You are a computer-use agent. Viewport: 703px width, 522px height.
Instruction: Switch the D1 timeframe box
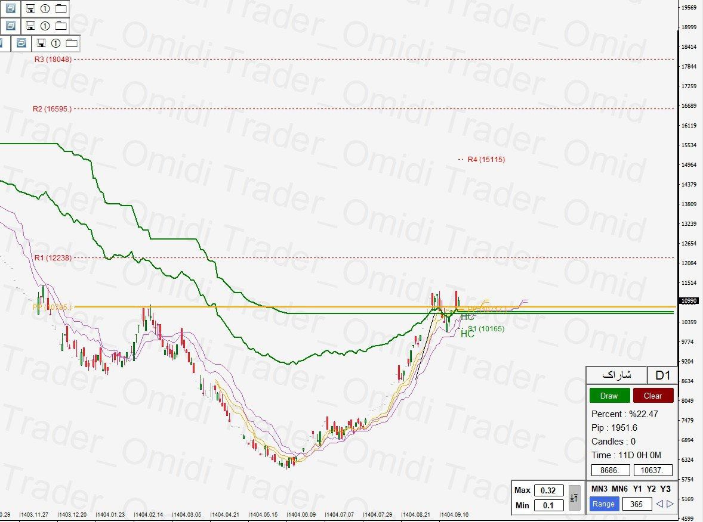point(662,375)
